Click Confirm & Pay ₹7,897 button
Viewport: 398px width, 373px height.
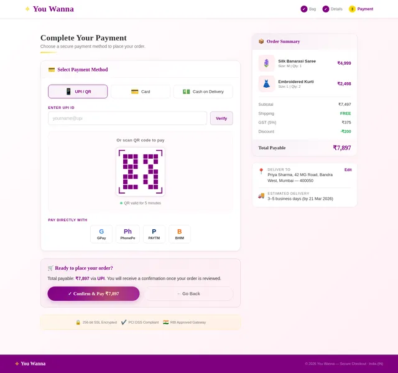(x=93, y=294)
